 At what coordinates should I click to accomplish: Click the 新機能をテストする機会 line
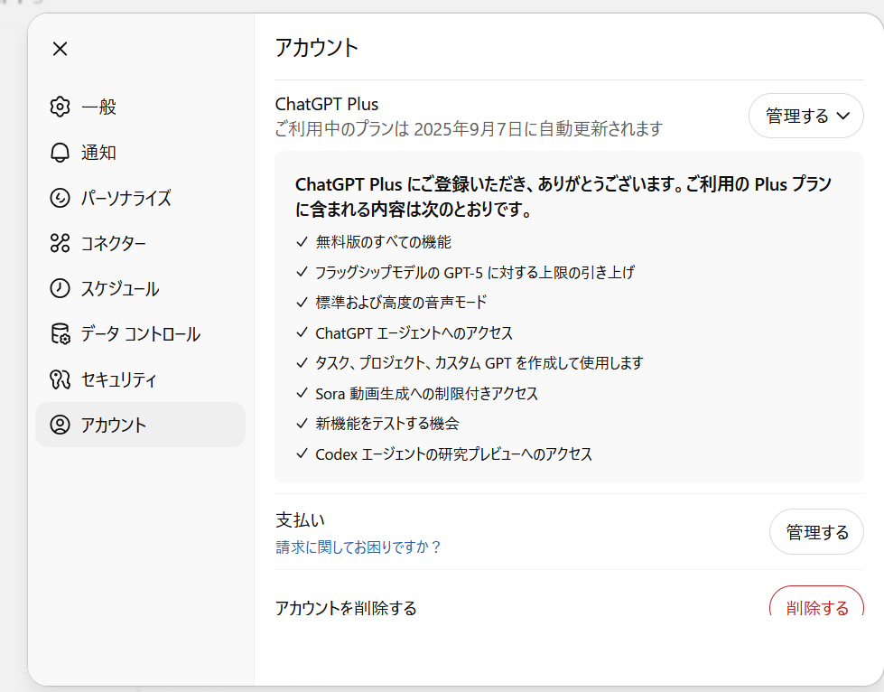(x=387, y=424)
